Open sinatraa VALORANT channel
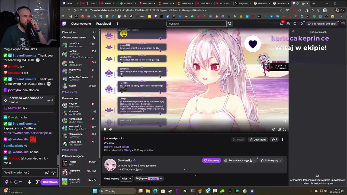 [79, 113]
